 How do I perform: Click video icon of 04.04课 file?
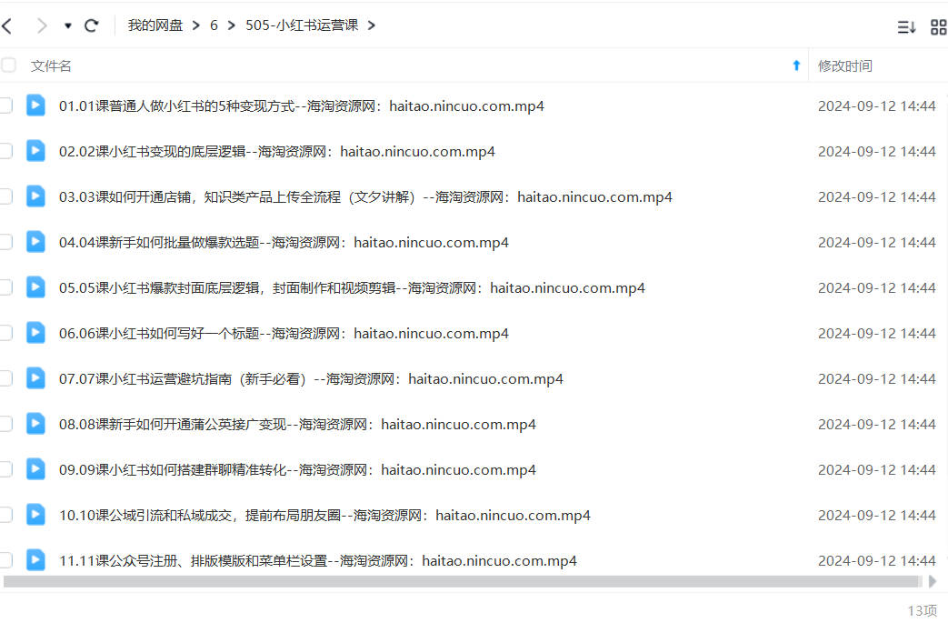point(35,241)
